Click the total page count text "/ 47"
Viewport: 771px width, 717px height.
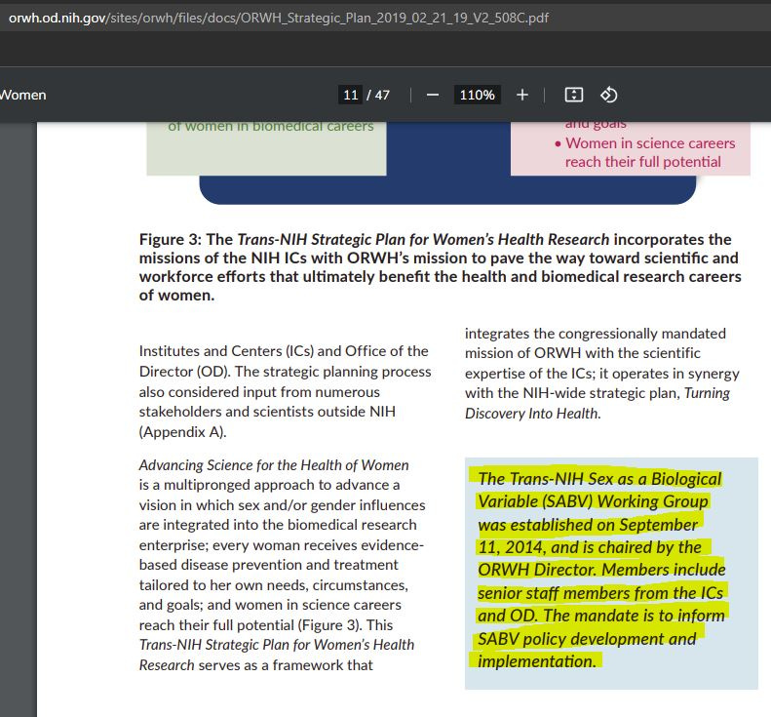click(x=378, y=95)
